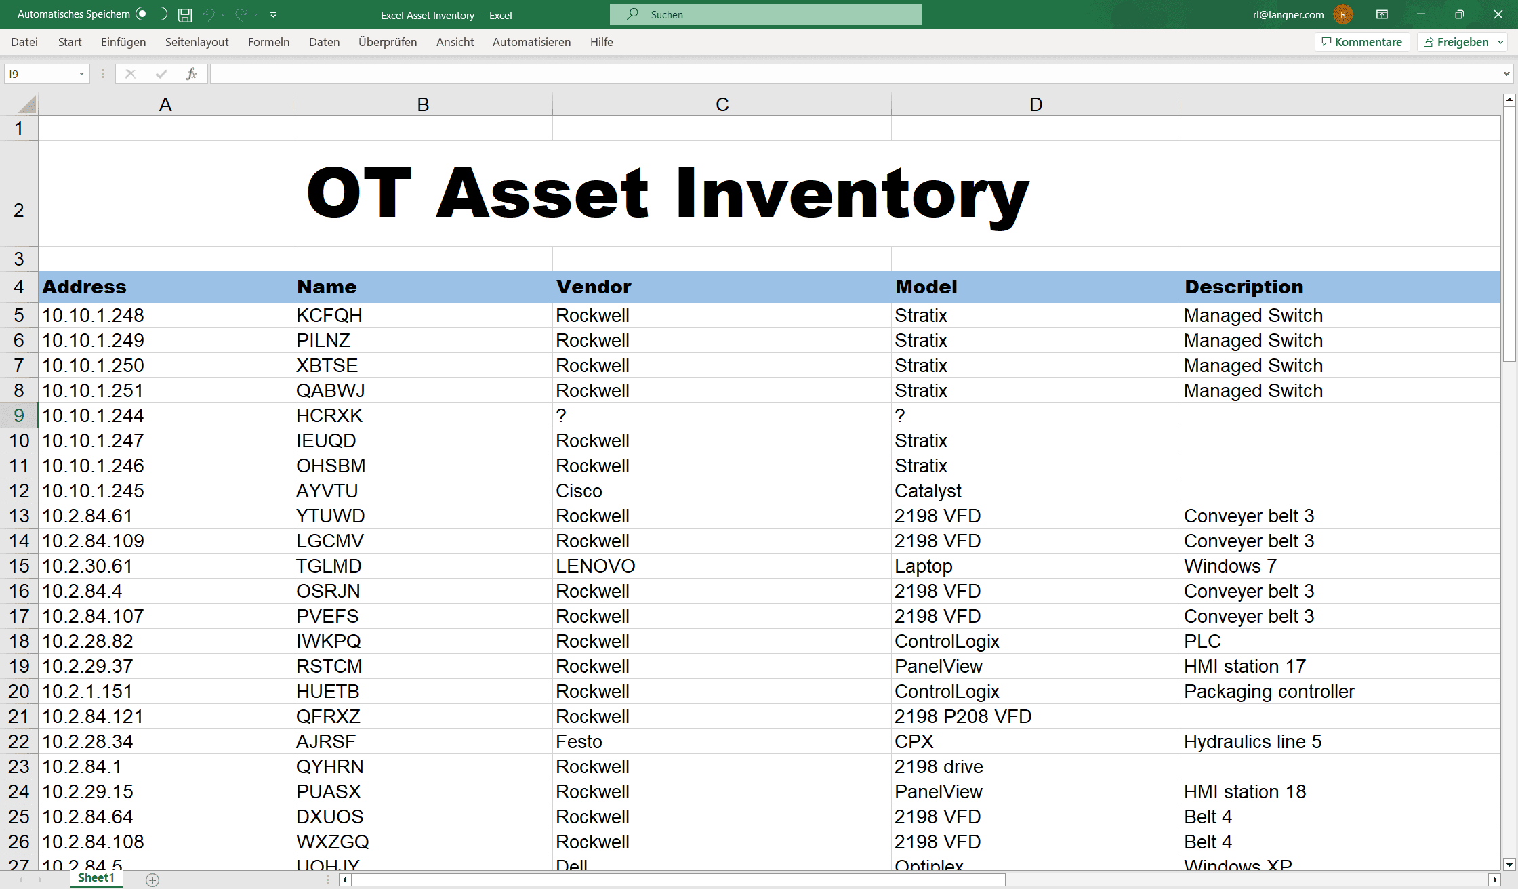Open the Name Box dropdown arrow

click(81, 74)
